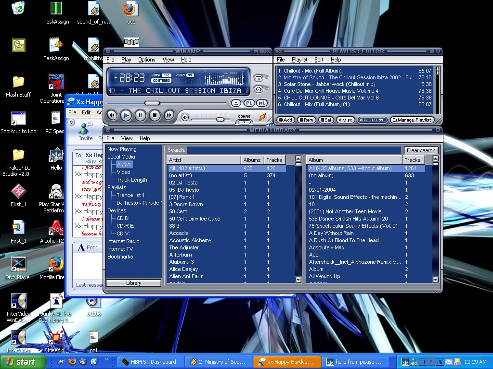Click the eject/open file button in Winamp
493x369 pixels.
click(236, 103)
